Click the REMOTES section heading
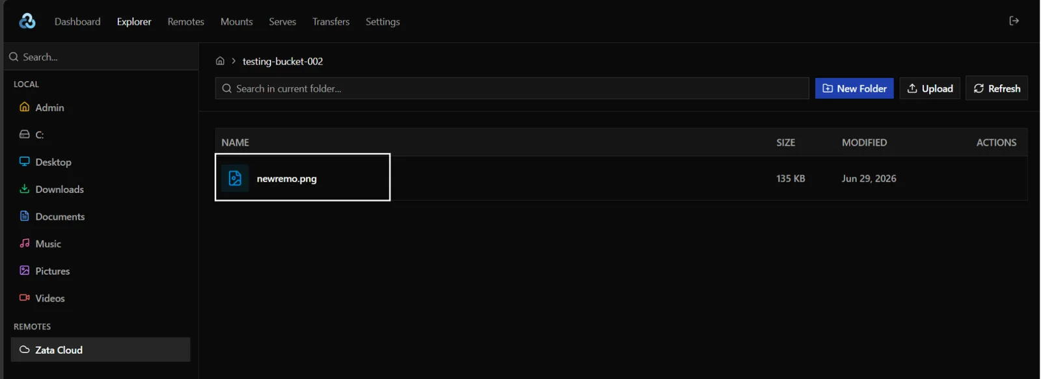The width and height of the screenshot is (1041, 379). (32, 326)
